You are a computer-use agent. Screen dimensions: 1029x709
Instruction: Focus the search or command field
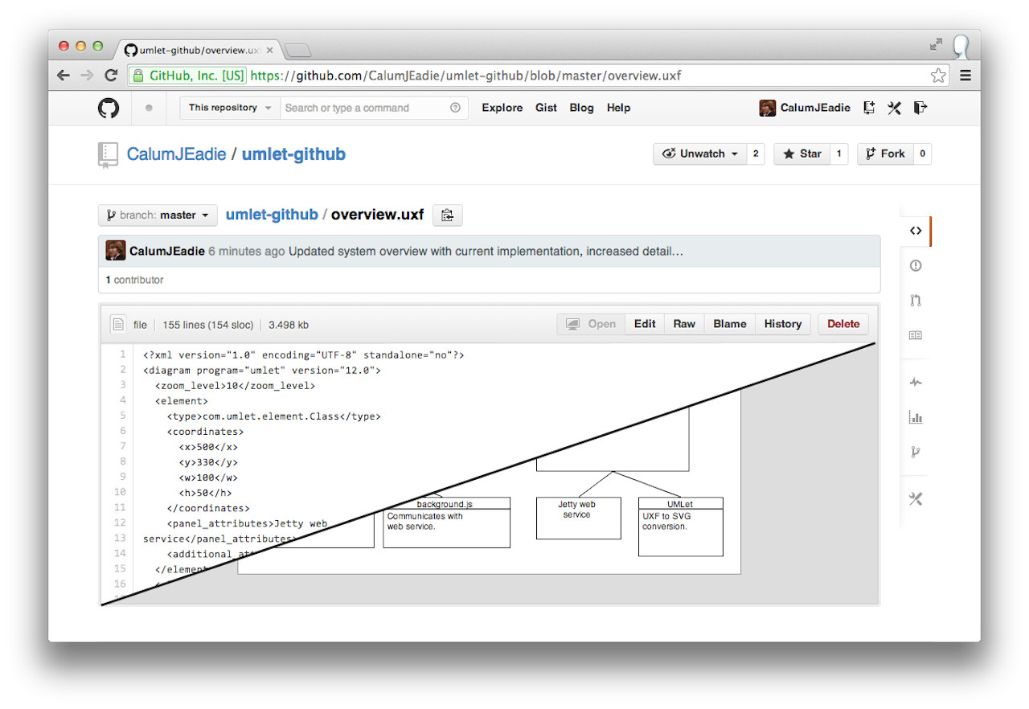[374, 108]
